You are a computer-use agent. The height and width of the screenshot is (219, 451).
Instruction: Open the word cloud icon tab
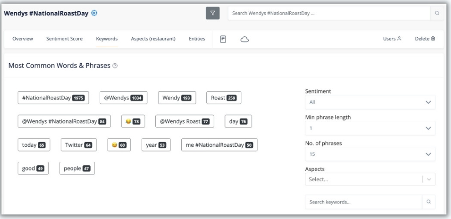(x=244, y=39)
